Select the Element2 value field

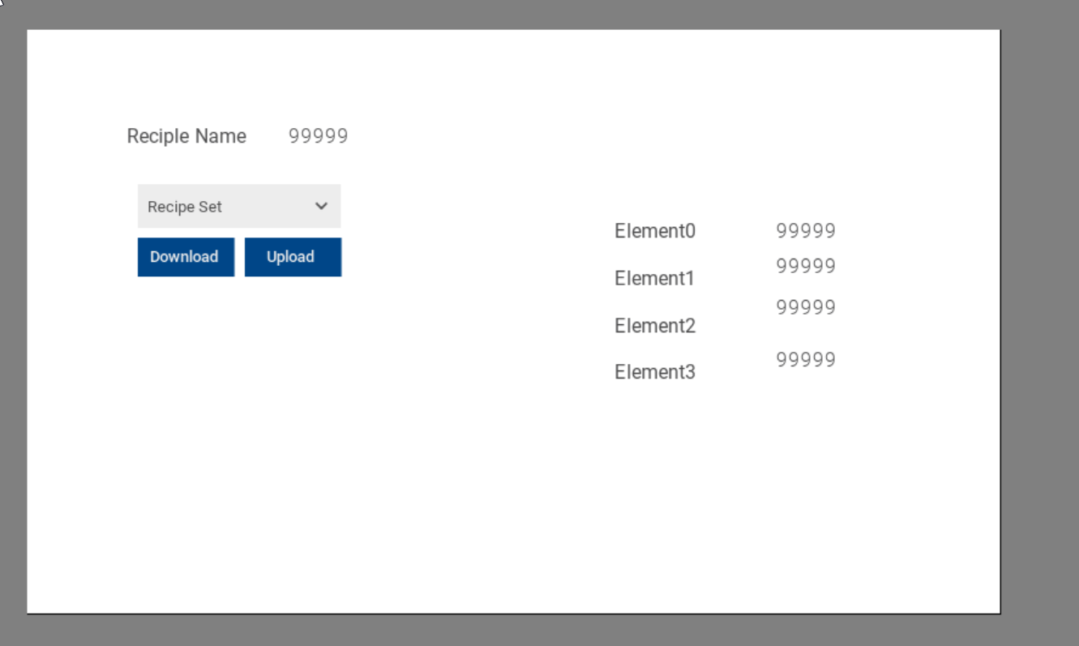click(806, 307)
